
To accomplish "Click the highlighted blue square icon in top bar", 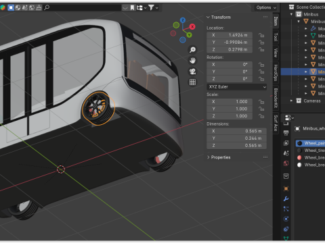I will [11, 7].
